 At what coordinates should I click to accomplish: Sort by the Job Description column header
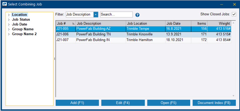(x=101, y=23)
